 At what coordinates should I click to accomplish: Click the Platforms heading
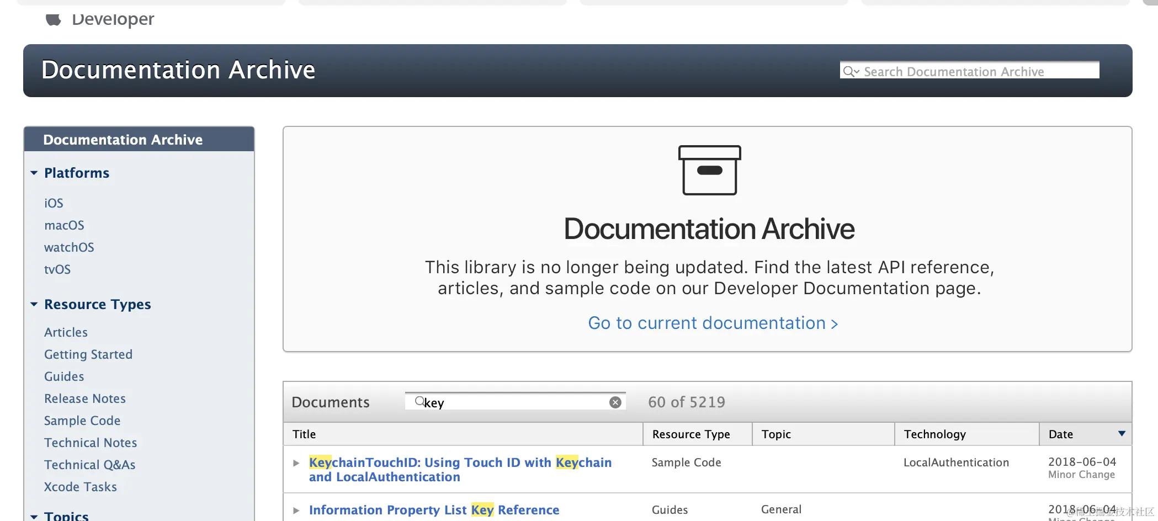pos(77,173)
